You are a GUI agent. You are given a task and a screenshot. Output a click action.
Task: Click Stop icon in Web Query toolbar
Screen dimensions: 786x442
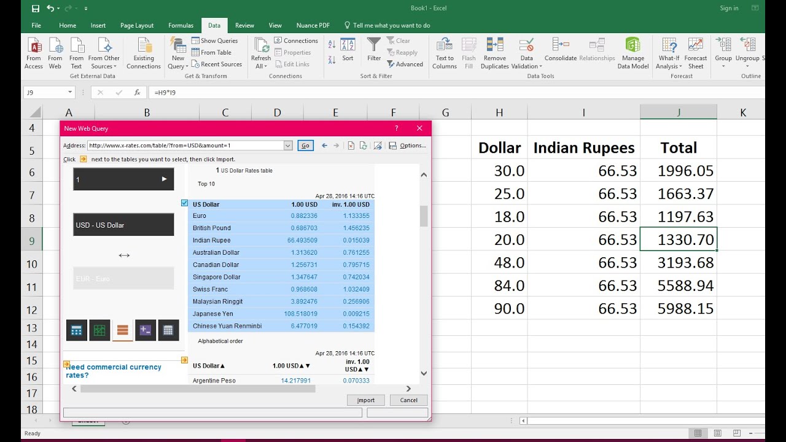(x=351, y=145)
